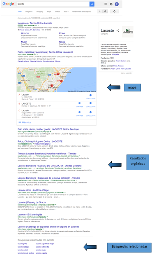Click the Google logo

pyautogui.click(x=8, y=4)
